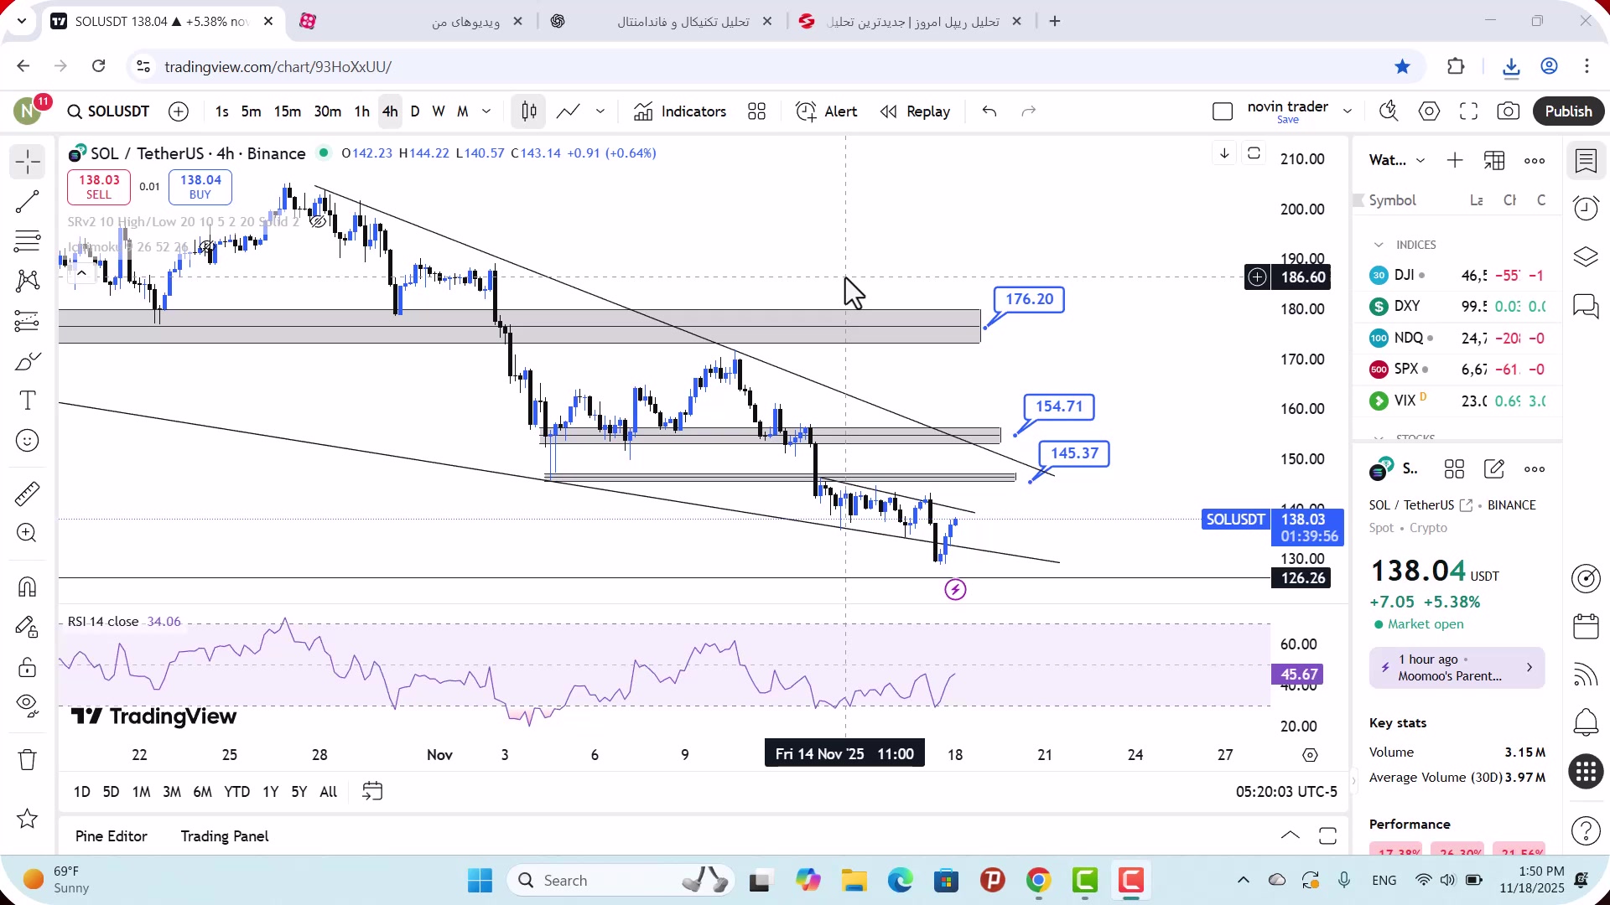Viewport: 1610px width, 905px height.
Task: Take a chart snapshot with camera icon
Action: [1509, 111]
